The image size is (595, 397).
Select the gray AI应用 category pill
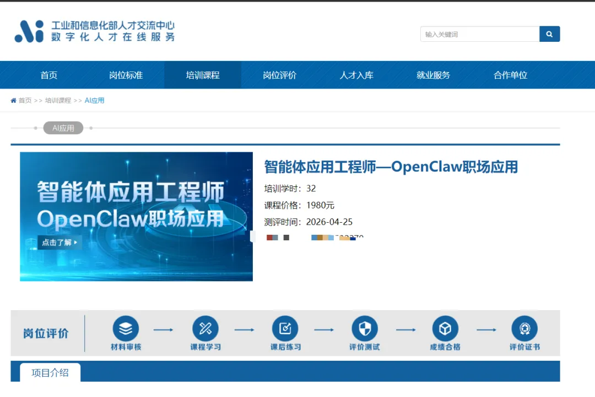point(63,128)
